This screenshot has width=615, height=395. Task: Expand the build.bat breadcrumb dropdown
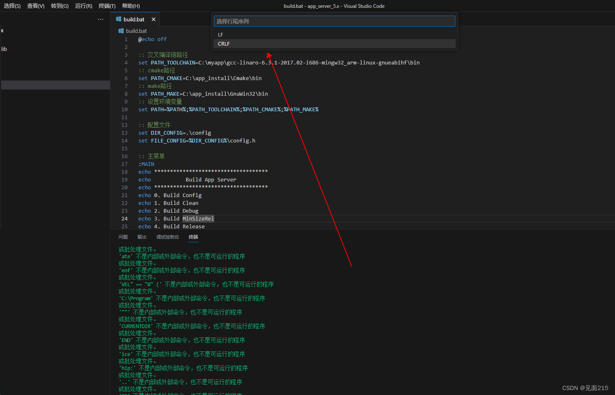(x=135, y=31)
